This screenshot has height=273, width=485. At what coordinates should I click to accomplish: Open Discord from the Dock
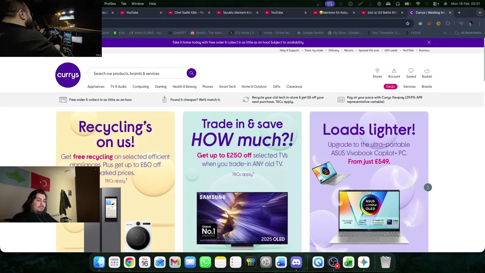click(x=296, y=262)
